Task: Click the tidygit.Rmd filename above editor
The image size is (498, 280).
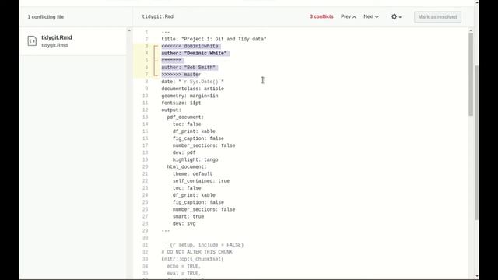Action: click(157, 16)
